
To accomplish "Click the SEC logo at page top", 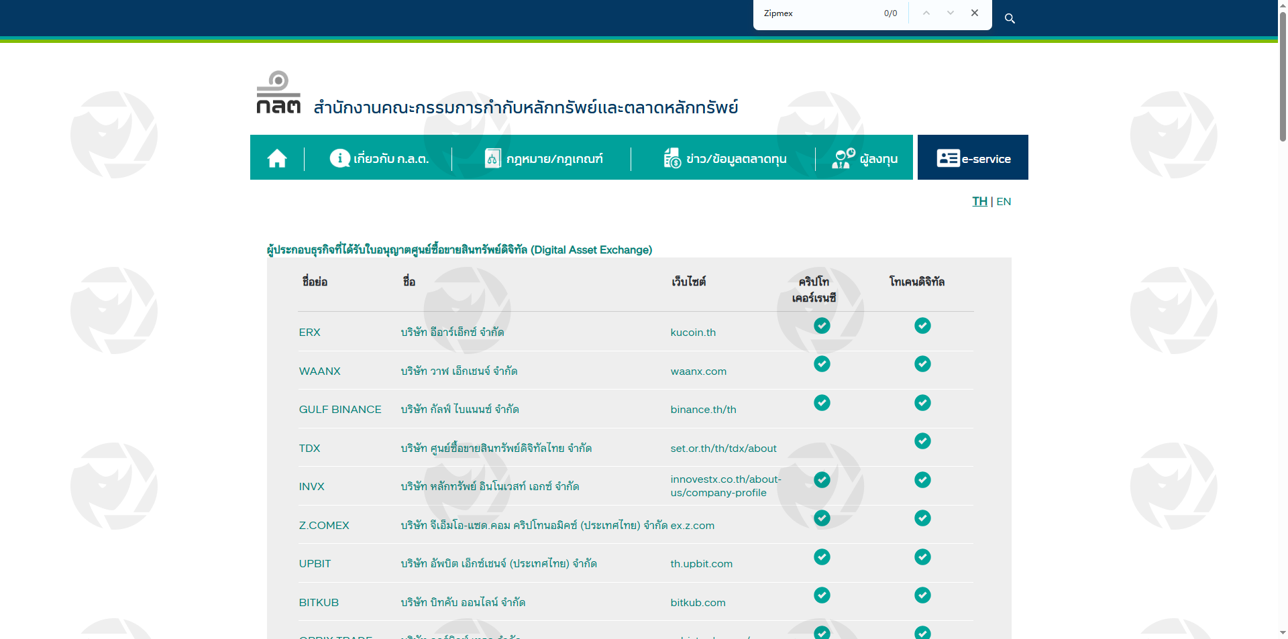I will click(x=278, y=93).
